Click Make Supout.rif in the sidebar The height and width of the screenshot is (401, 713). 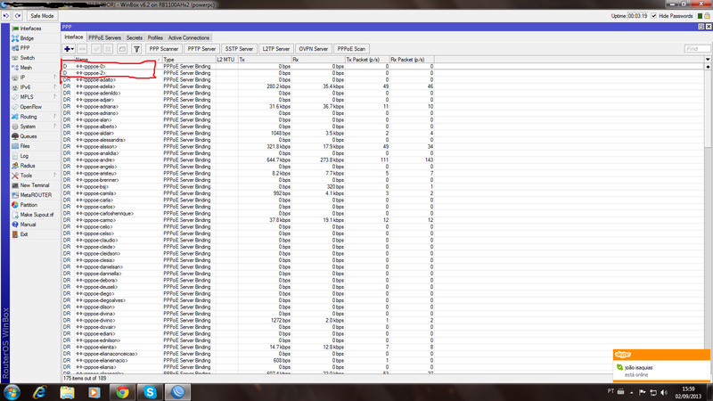click(37, 215)
